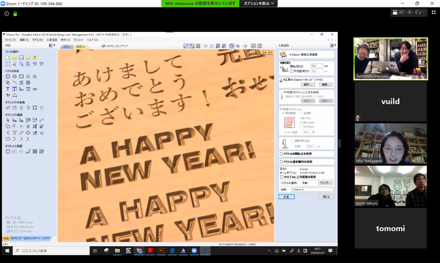The image size is (440, 263).
Task: Open the Zoom view options dropdown
Action: point(258,3)
